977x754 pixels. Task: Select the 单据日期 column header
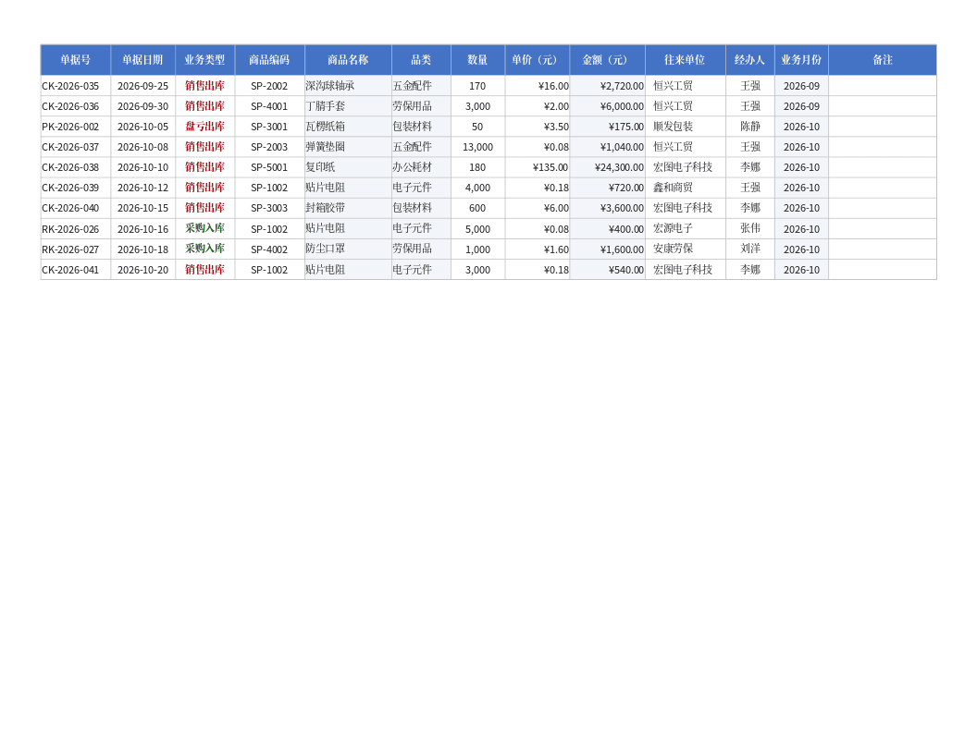click(142, 60)
